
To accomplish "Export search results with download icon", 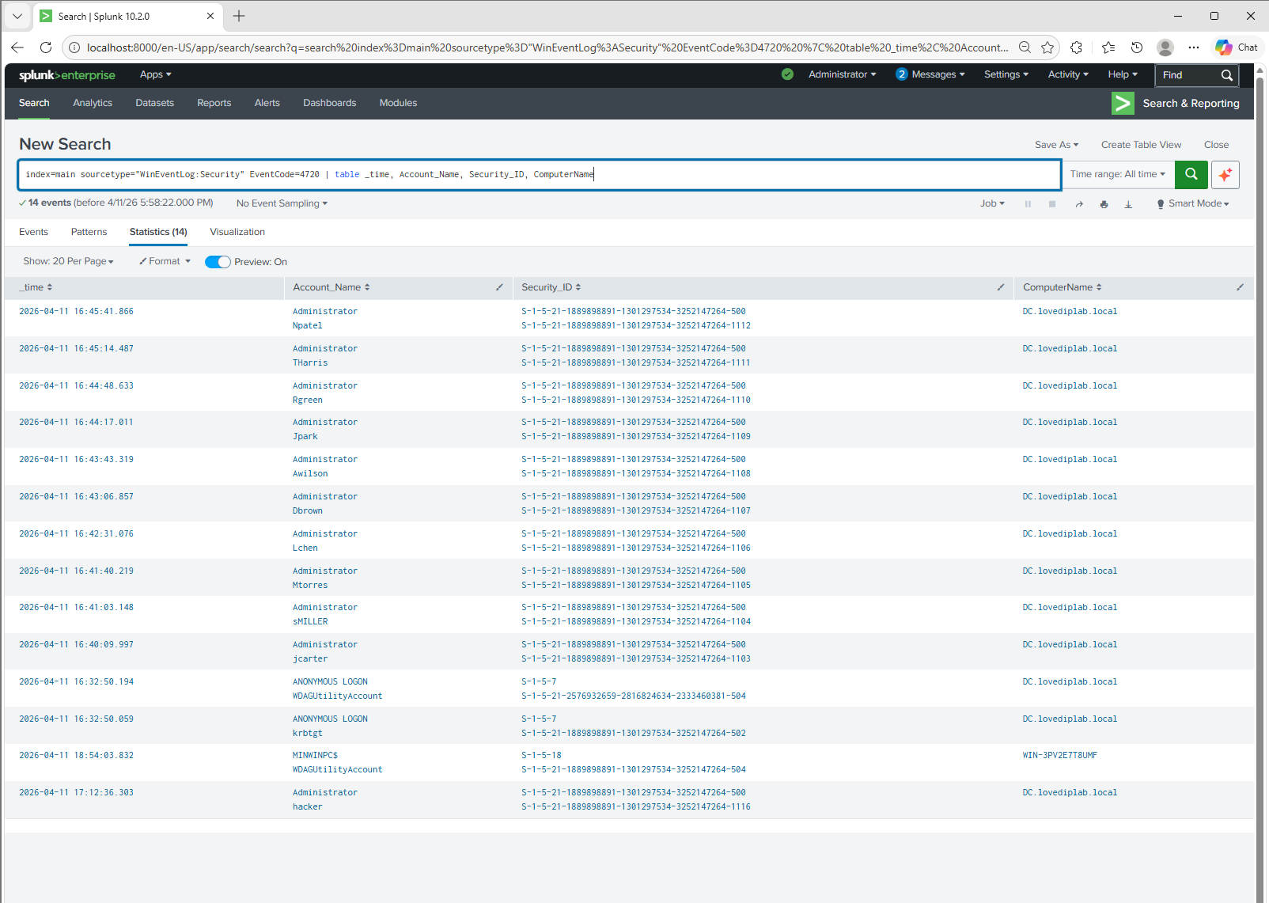I will tap(1128, 204).
